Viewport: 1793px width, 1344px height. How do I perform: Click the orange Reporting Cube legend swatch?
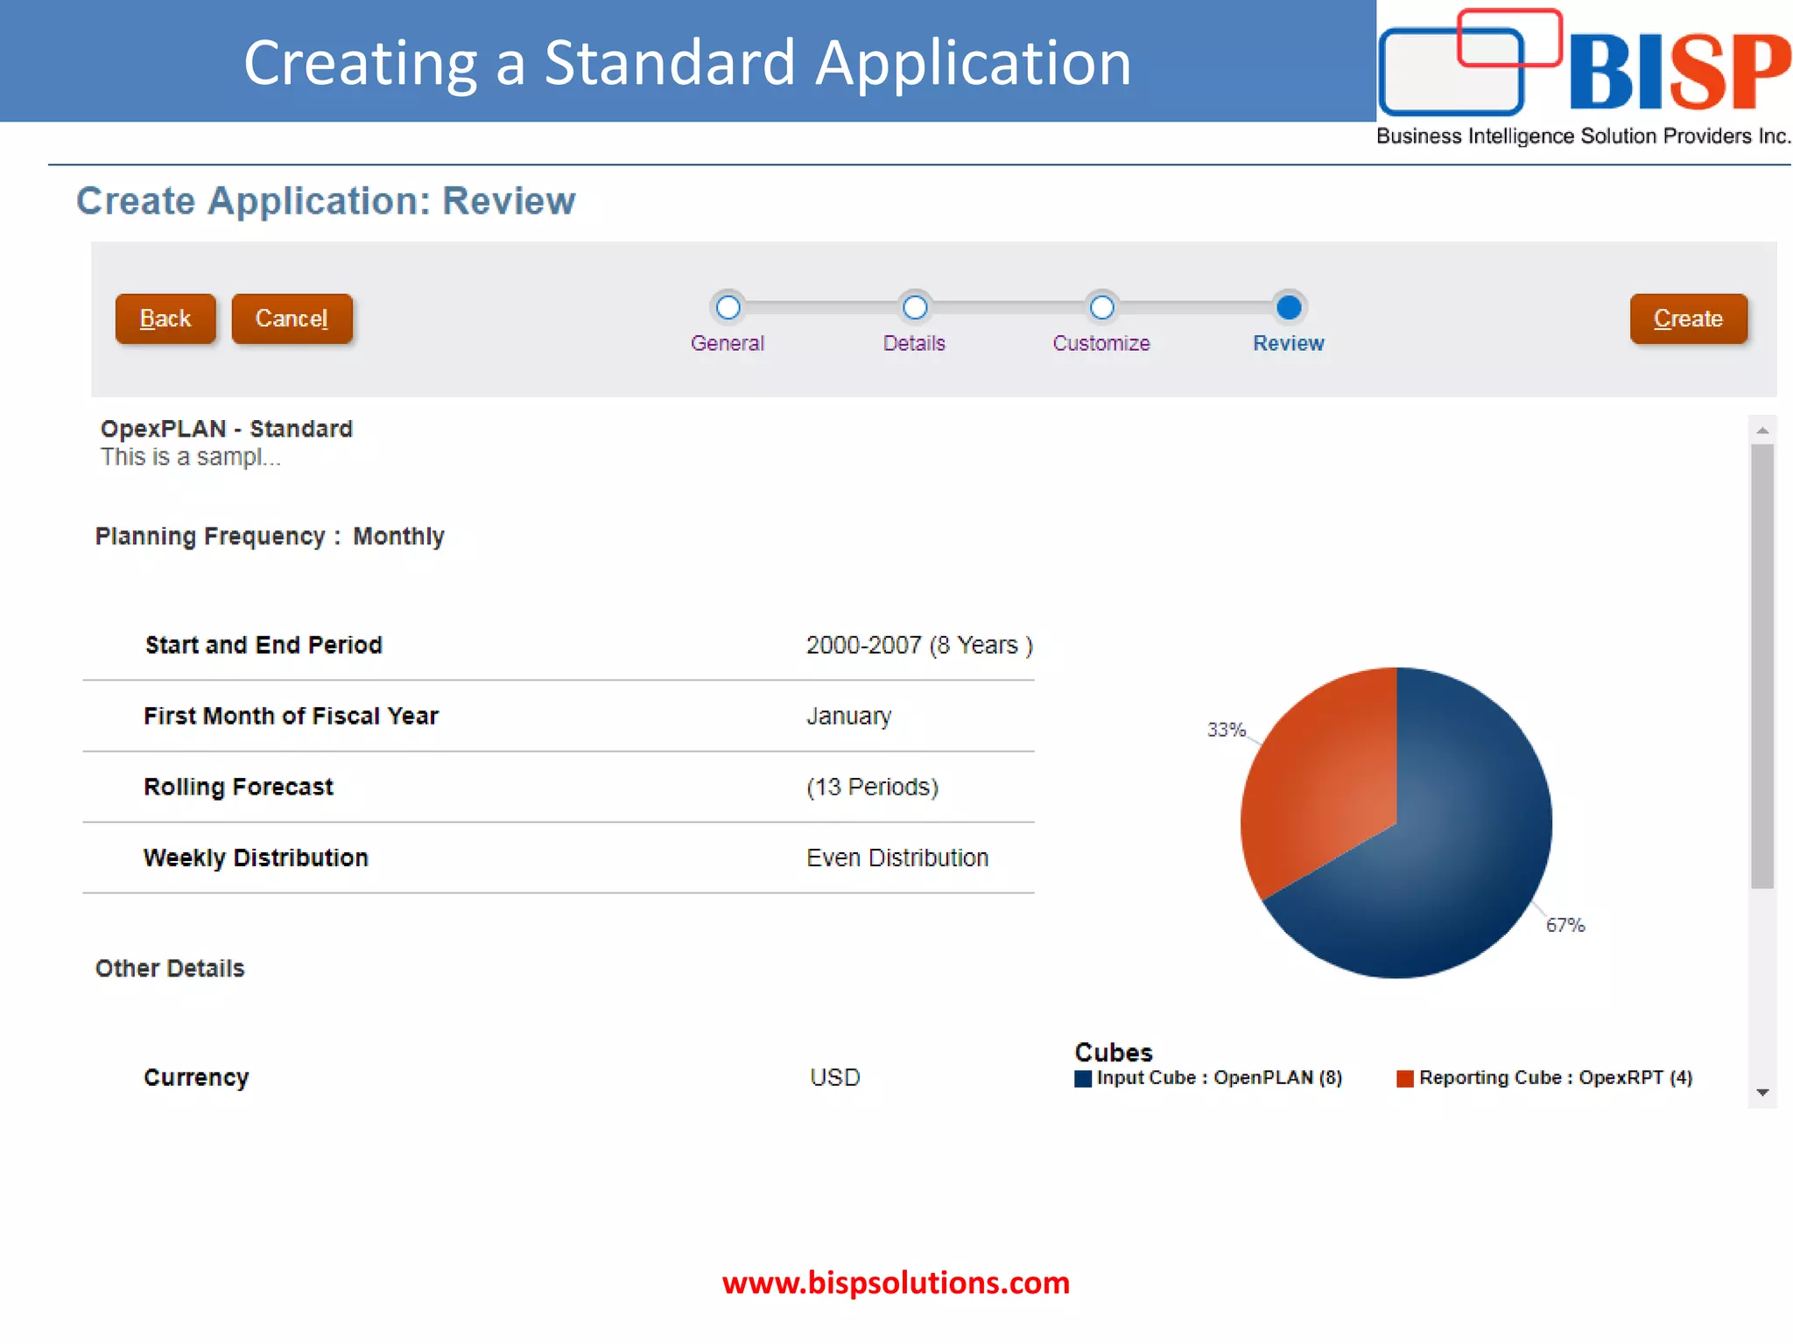pos(1405,1078)
